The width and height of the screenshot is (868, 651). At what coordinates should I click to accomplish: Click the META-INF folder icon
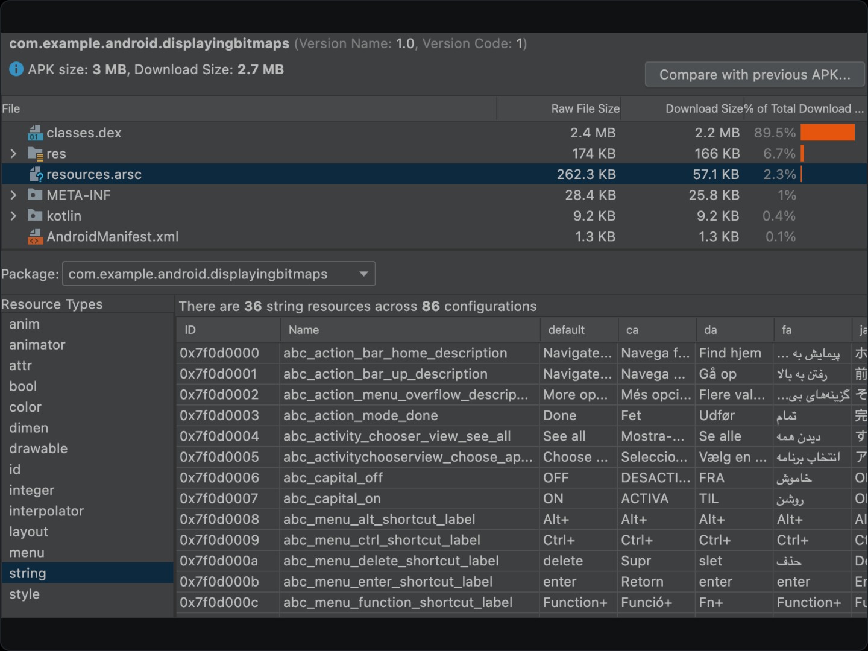[35, 195]
